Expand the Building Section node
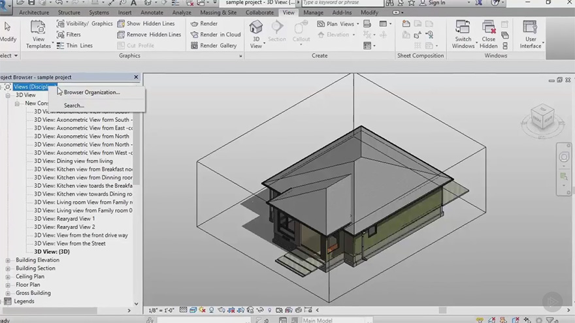The image size is (575, 323). coord(8,268)
